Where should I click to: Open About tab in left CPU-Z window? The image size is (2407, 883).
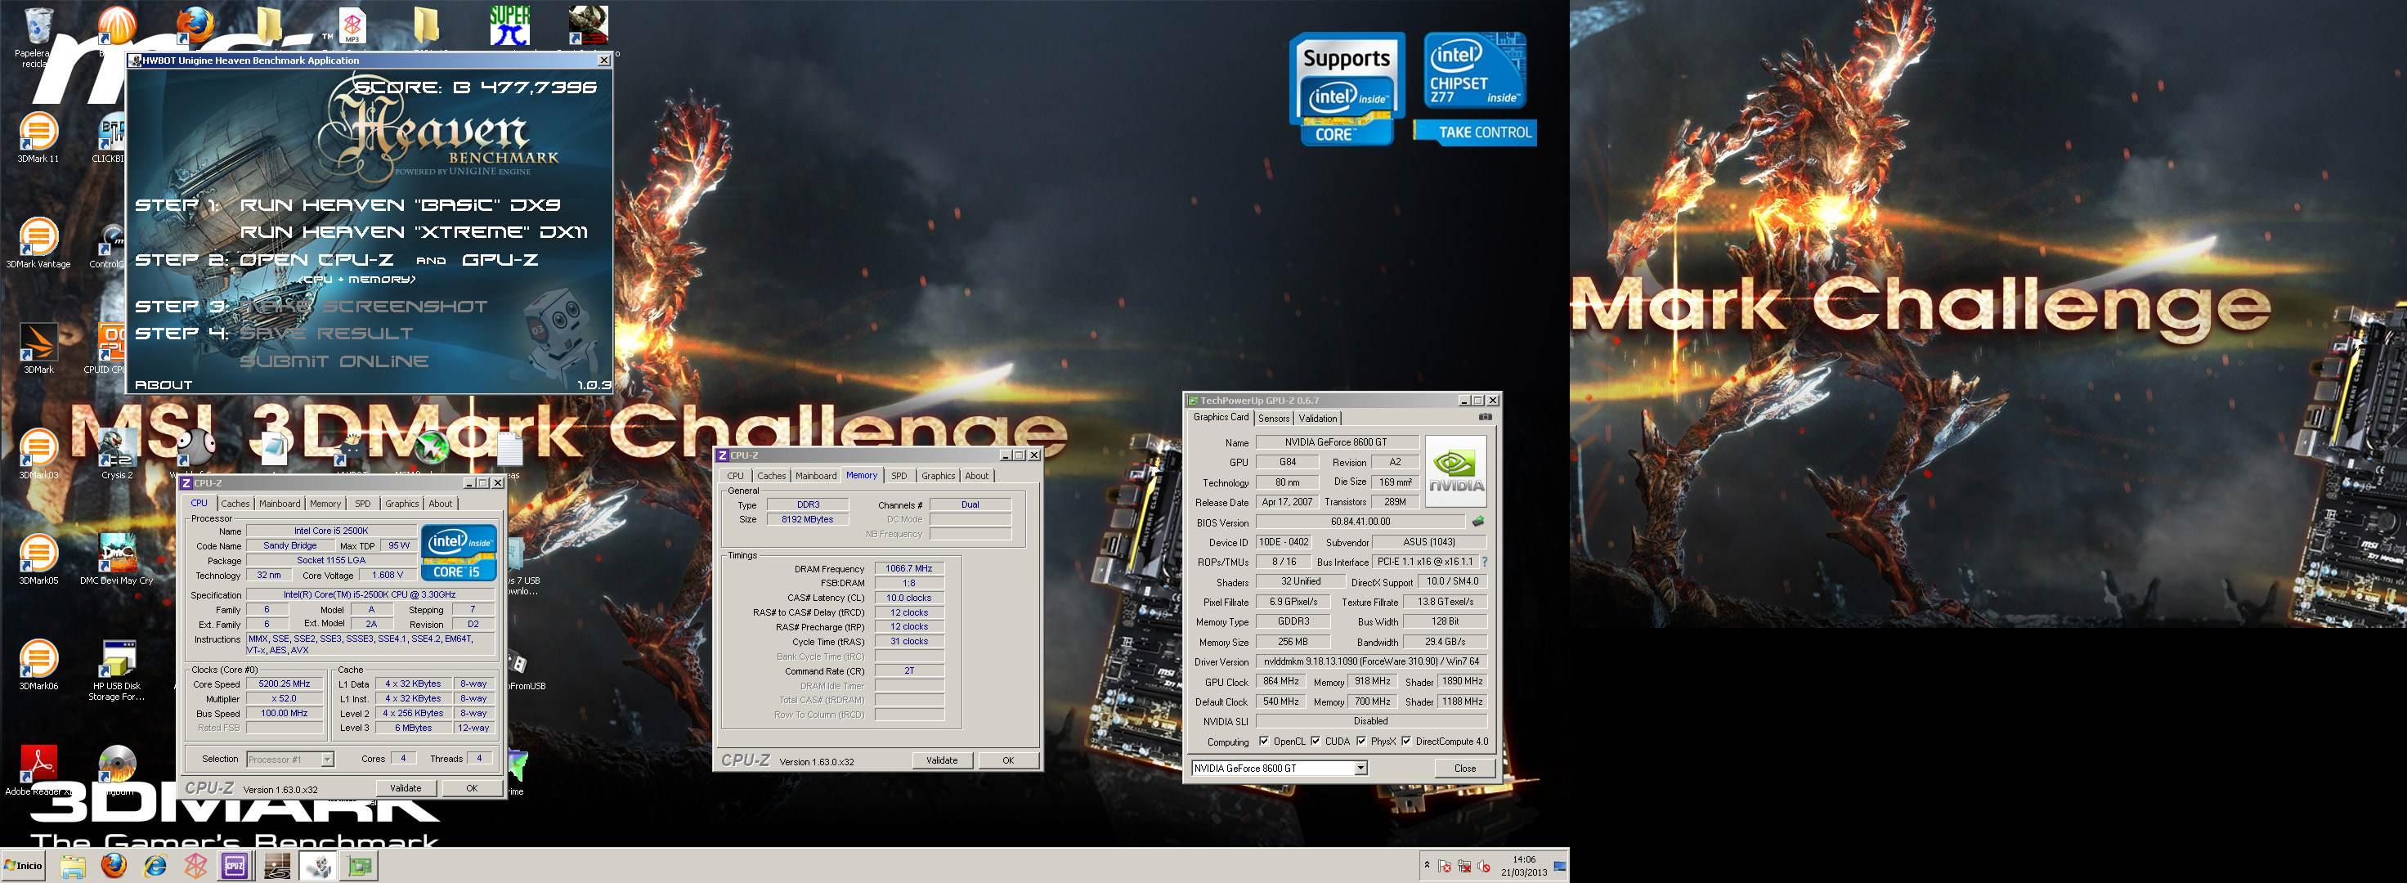[440, 504]
